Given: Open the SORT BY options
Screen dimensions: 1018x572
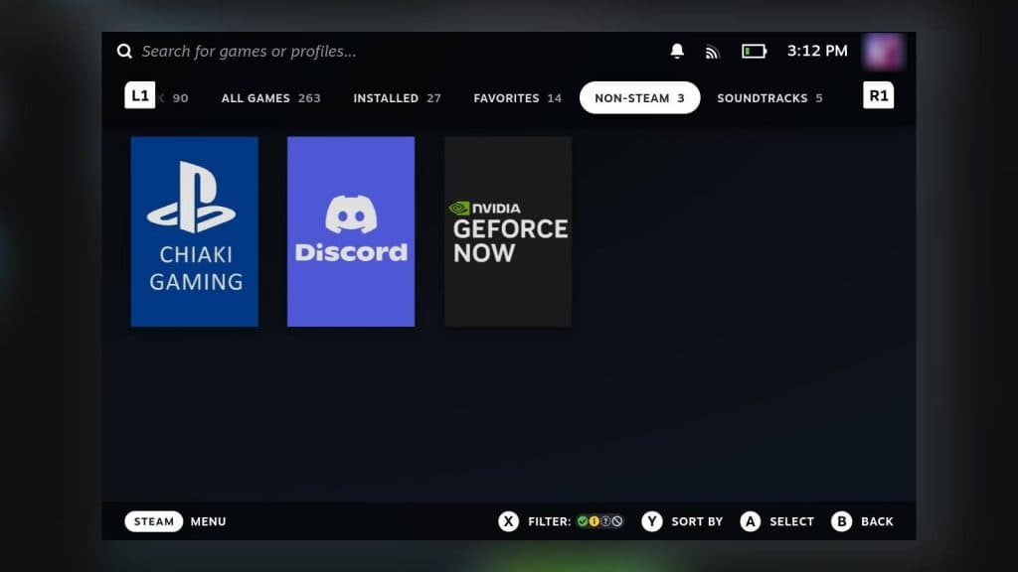Looking at the screenshot, I should pos(697,521).
